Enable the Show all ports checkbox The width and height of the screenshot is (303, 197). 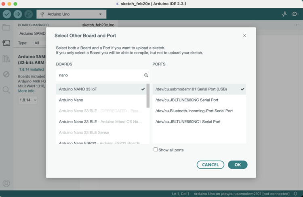156,150
